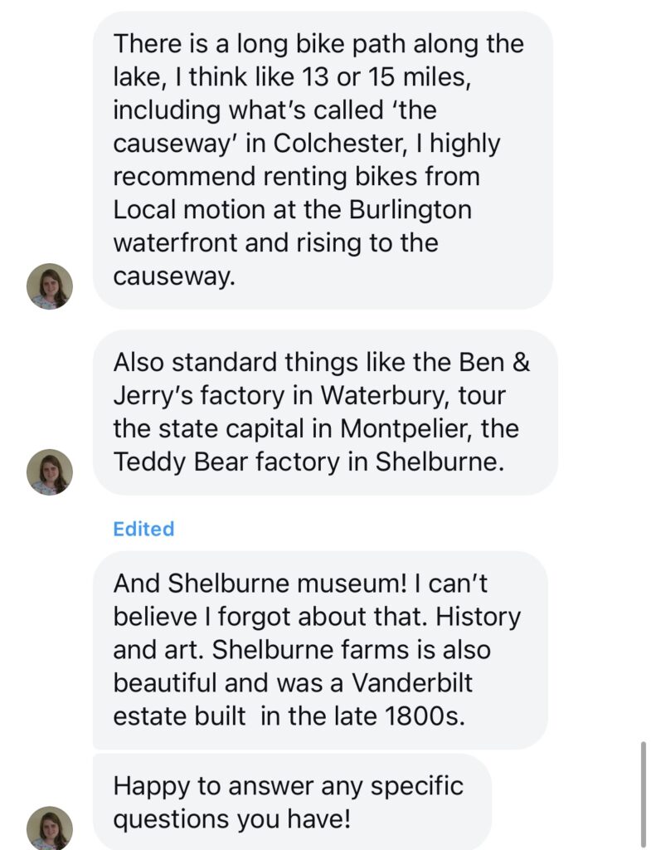Click the scrollbar thumb on the right edge

click(644, 795)
